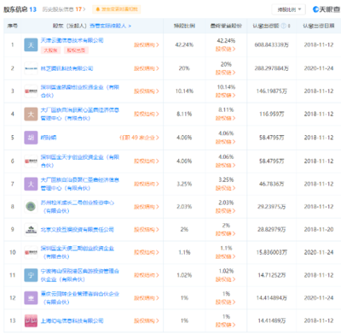The width and height of the screenshot is (341, 335).
Task: Open the 查看实际持股人 link in the header
Action: point(110,26)
